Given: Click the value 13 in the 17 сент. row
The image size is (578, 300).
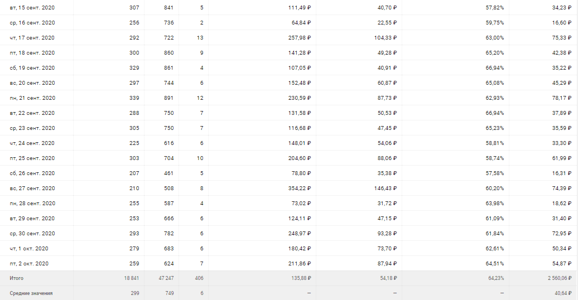Looking at the screenshot, I should tap(200, 38).
